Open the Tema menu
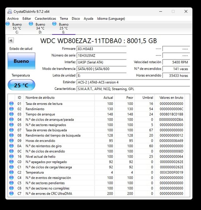The image size is (201, 210). point(64,19)
